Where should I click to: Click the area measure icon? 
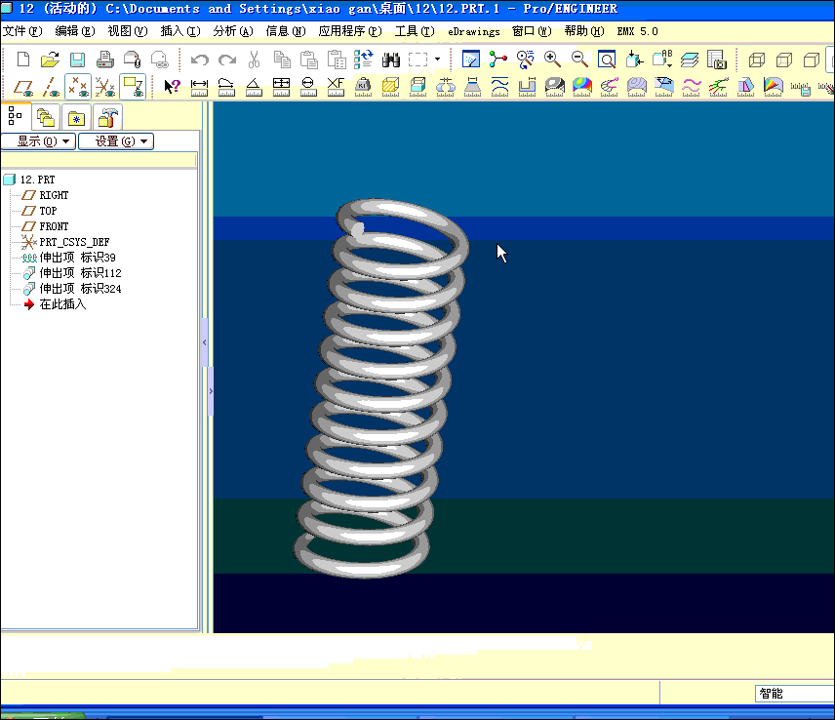(281, 87)
